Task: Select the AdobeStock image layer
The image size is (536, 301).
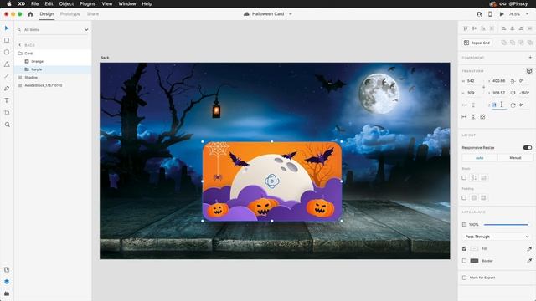Action: coord(53,85)
